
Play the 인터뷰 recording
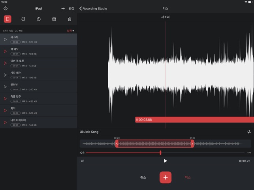(5, 87)
